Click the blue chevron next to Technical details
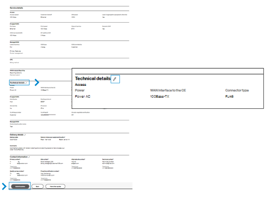This screenshot has width=267, height=201. coord(37,82)
